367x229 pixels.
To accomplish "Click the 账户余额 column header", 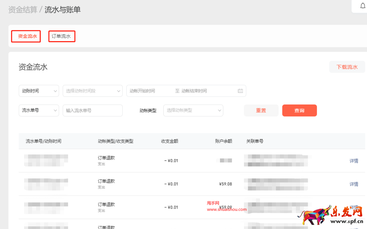I will (x=223, y=141).
